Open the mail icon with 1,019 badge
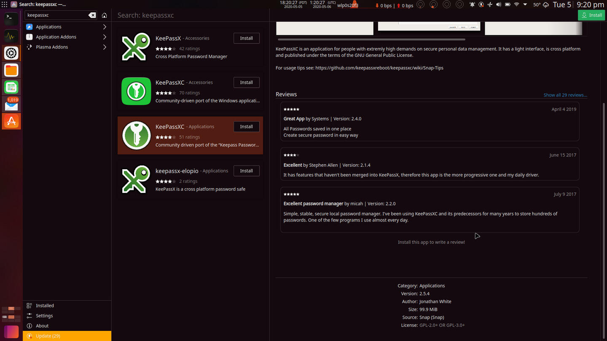Screen dimensions: 607x341 pyautogui.click(x=11, y=104)
